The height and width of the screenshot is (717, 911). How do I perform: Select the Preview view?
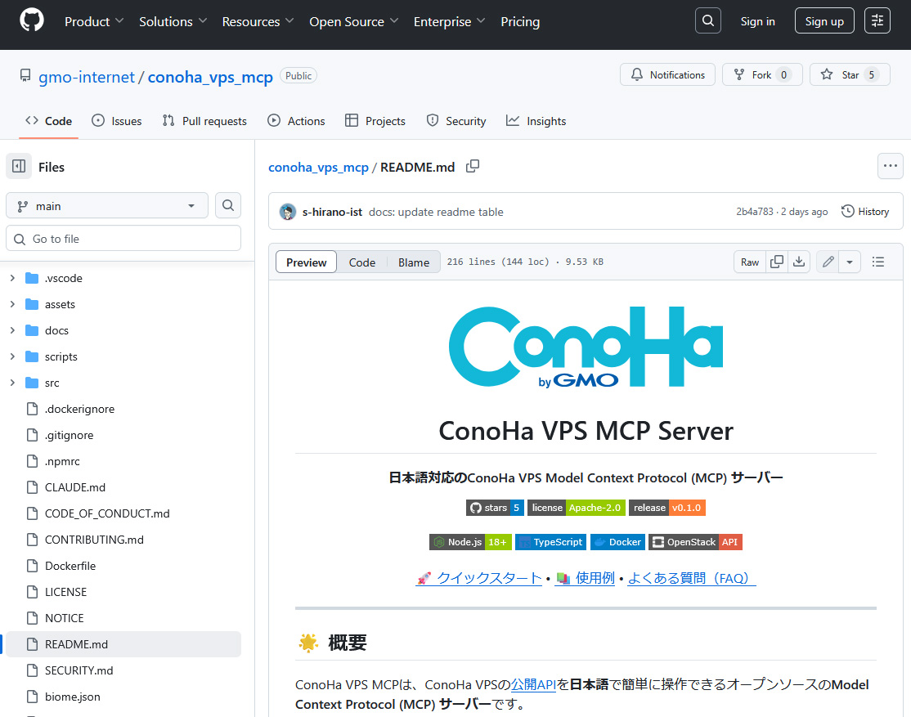pos(306,262)
